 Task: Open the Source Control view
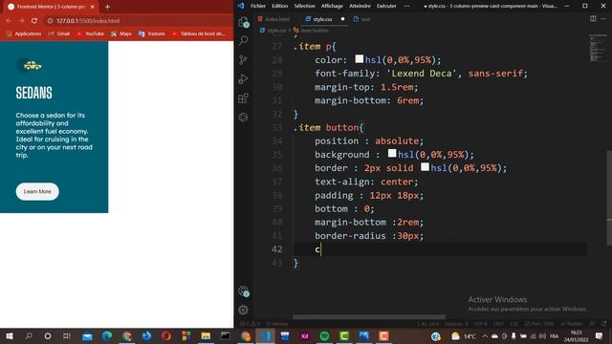click(x=243, y=59)
